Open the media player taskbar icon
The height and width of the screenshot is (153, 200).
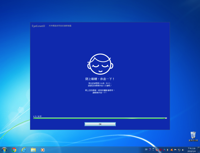42,150
